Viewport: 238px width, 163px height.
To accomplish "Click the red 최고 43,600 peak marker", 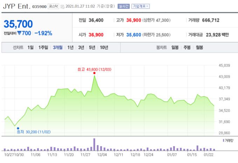I will coord(94,73).
